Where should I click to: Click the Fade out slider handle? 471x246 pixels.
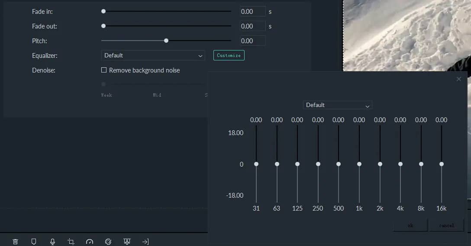point(103,26)
